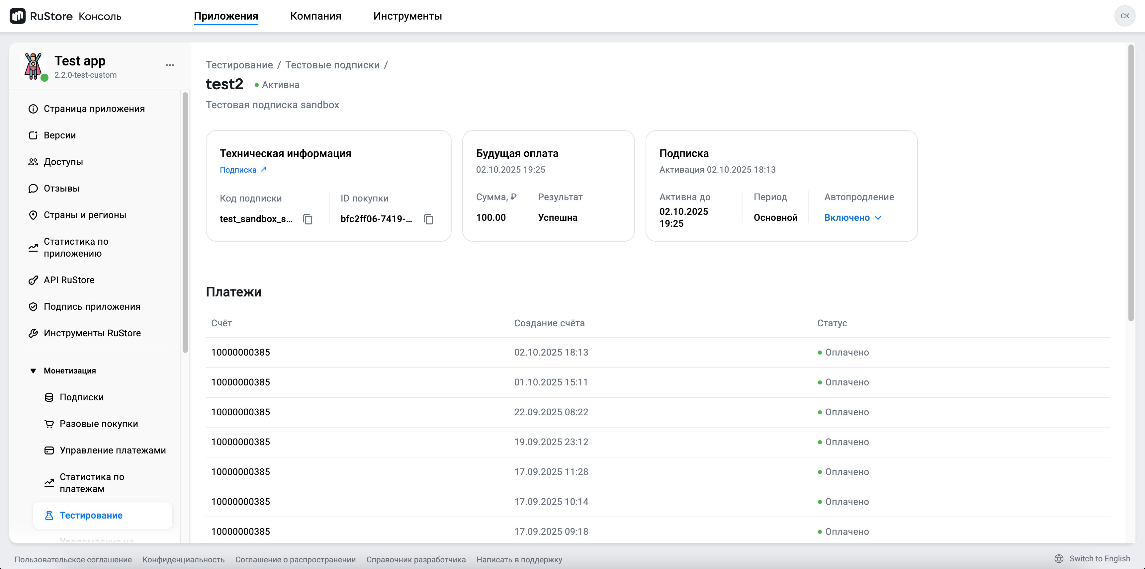The image size is (1145, 569).
Task: Open the CK account avatar
Action: (x=1125, y=16)
